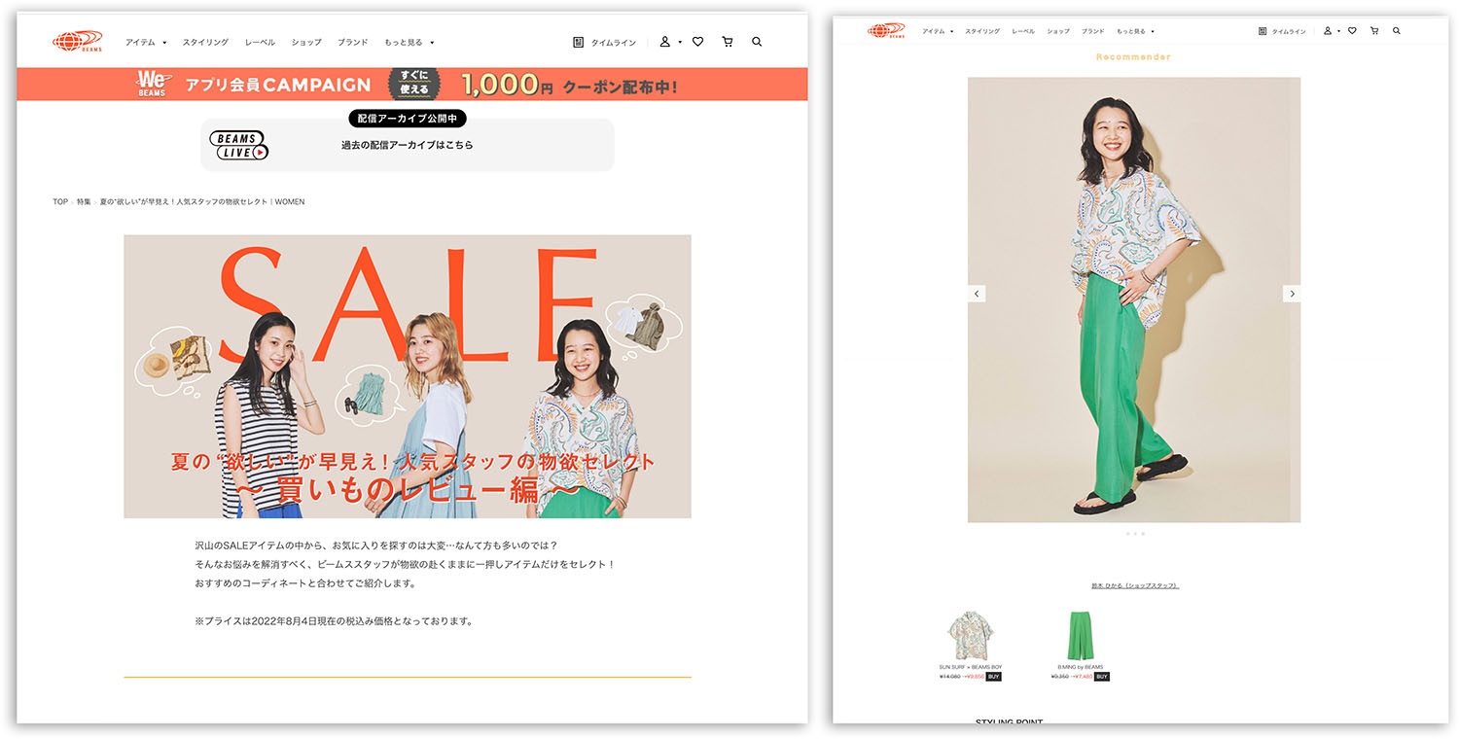
Task: Open the shopping cart on the right page
Action: (x=1374, y=31)
